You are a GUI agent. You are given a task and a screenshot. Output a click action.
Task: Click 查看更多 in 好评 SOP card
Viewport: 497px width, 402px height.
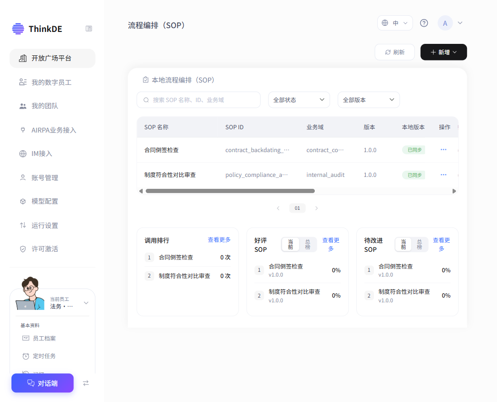(x=331, y=245)
